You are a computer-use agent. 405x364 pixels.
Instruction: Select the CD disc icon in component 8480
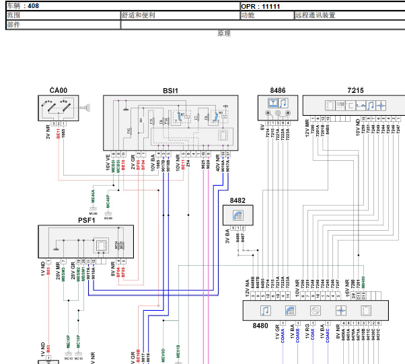(316, 311)
